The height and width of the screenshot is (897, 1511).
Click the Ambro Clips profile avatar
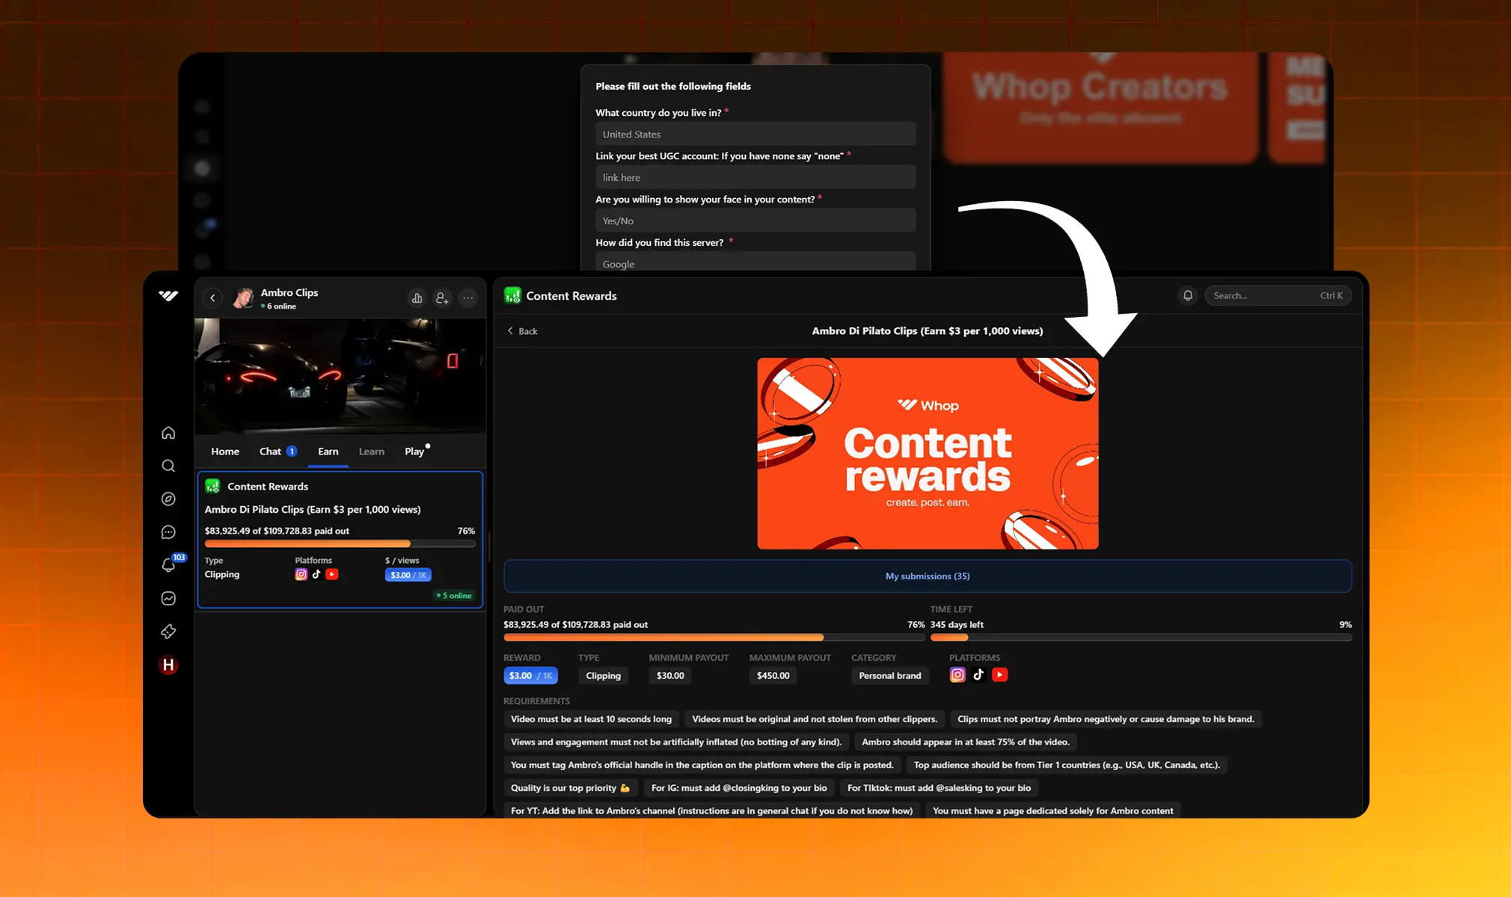click(243, 298)
